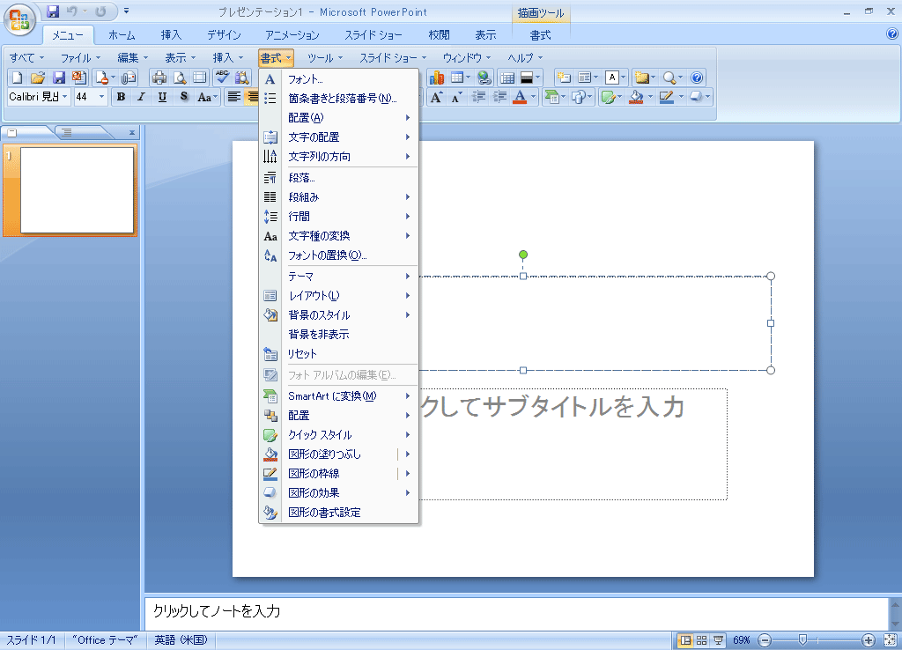
Task: Click the zoom slider handle
Action: (x=802, y=639)
